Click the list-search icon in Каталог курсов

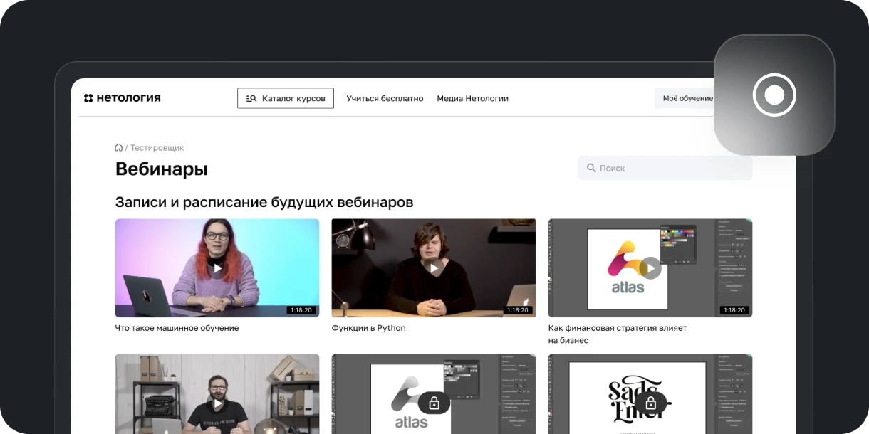pyautogui.click(x=251, y=99)
